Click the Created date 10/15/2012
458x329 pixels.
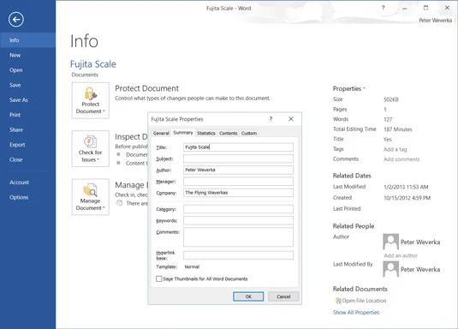[407, 198]
